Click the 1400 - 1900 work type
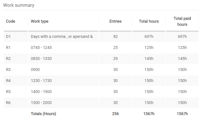The width and height of the screenshot is (201, 119). click(x=41, y=92)
